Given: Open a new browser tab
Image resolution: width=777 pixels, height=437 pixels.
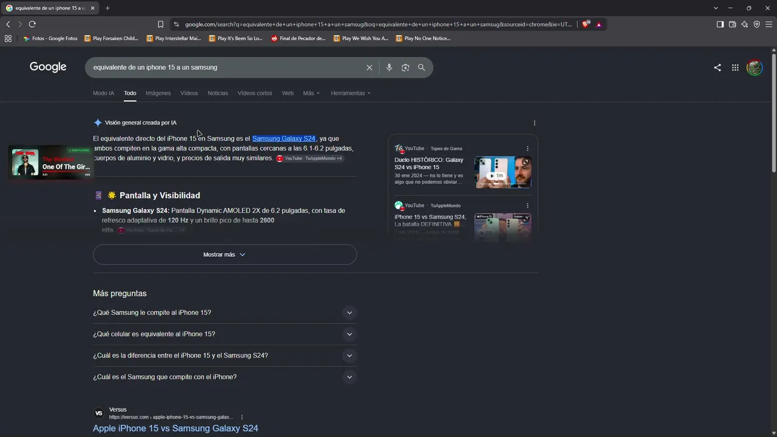Looking at the screenshot, I should coord(107,8).
